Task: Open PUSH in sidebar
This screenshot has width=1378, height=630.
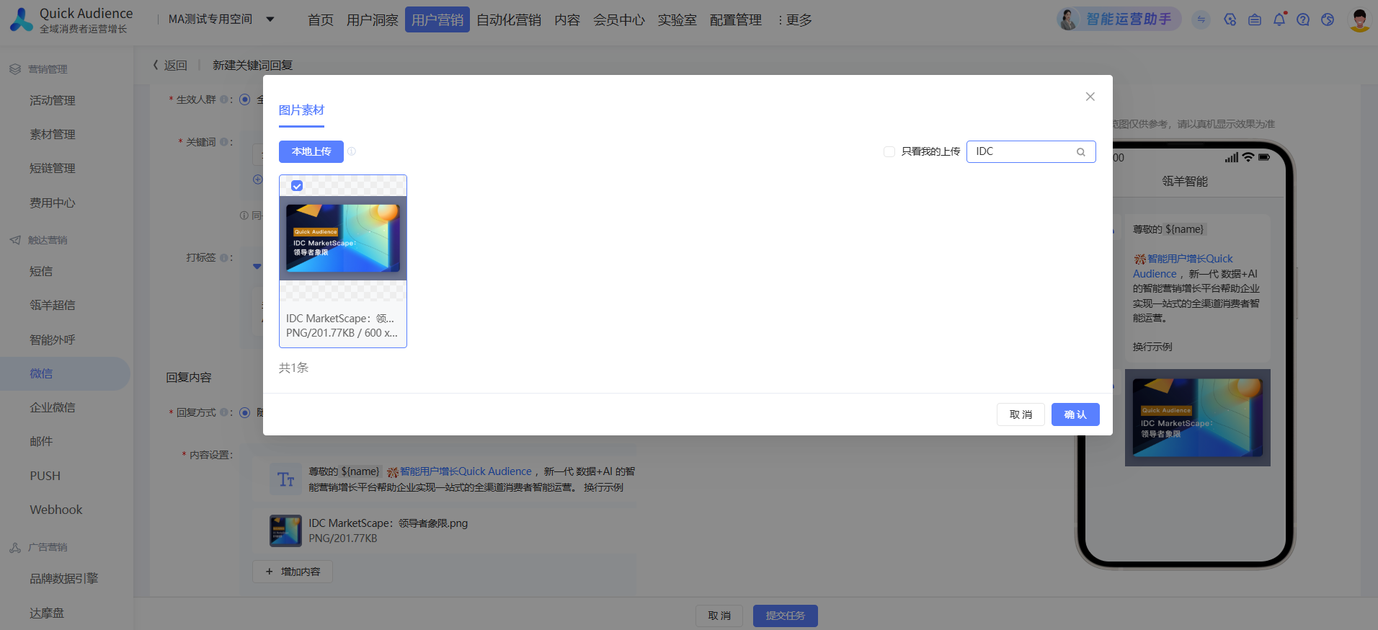Action: click(45, 476)
